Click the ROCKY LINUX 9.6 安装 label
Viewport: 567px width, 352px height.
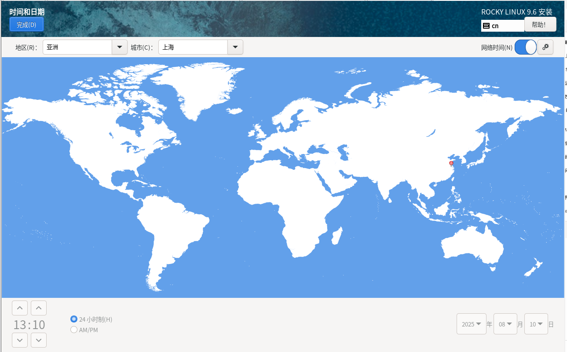pyautogui.click(x=516, y=12)
